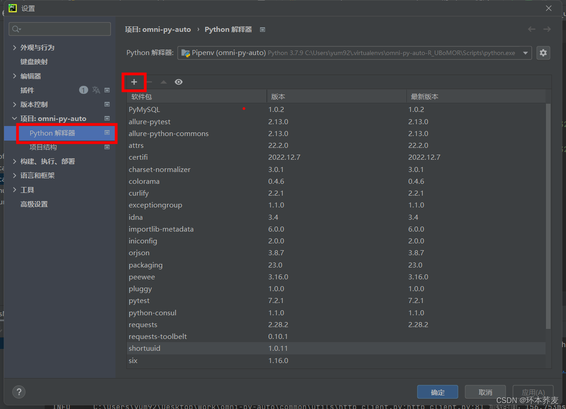The height and width of the screenshot is (409, 566).
Task: Expand 版本控制 section
Action: (x=15, y=104)
